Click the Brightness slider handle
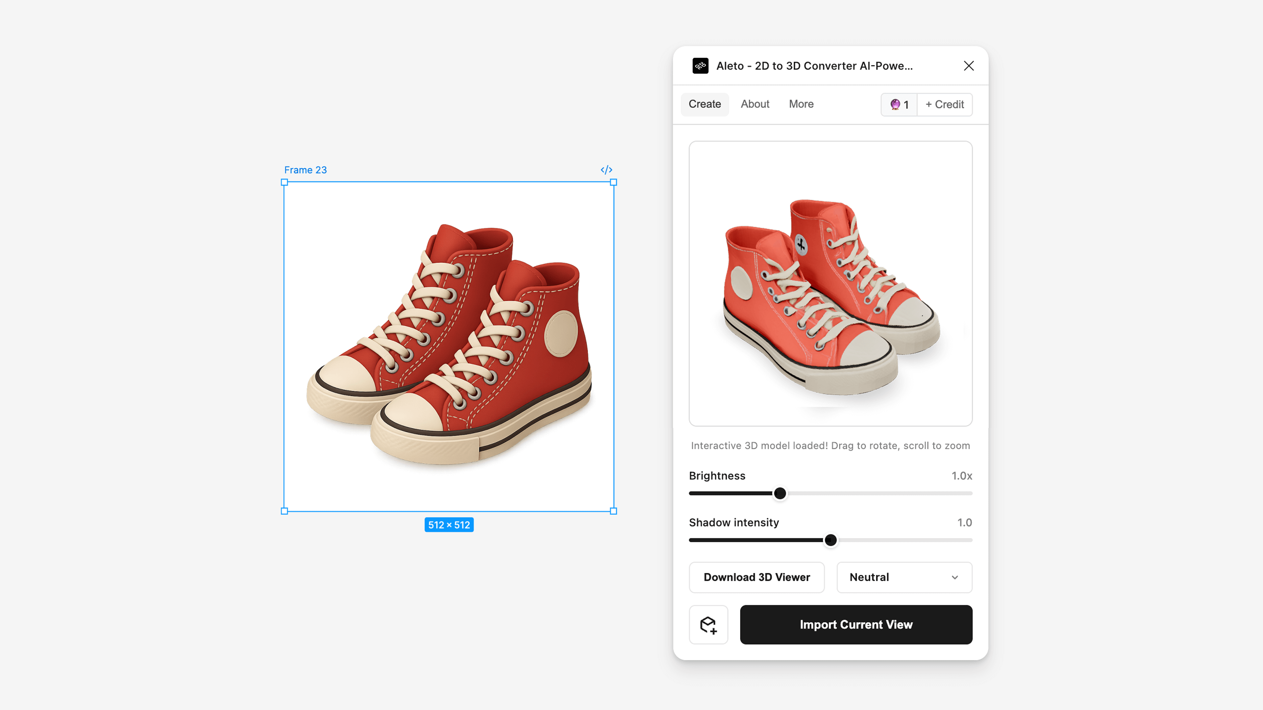This screenshot has width=1263, height=710. pos(780,493)
